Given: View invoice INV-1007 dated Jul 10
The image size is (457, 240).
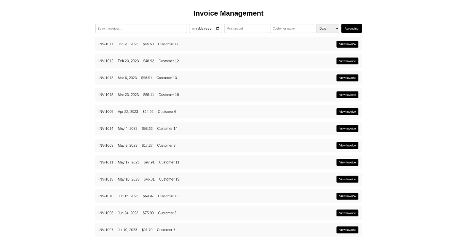Looking at the screenshot, I should (347, 230).
